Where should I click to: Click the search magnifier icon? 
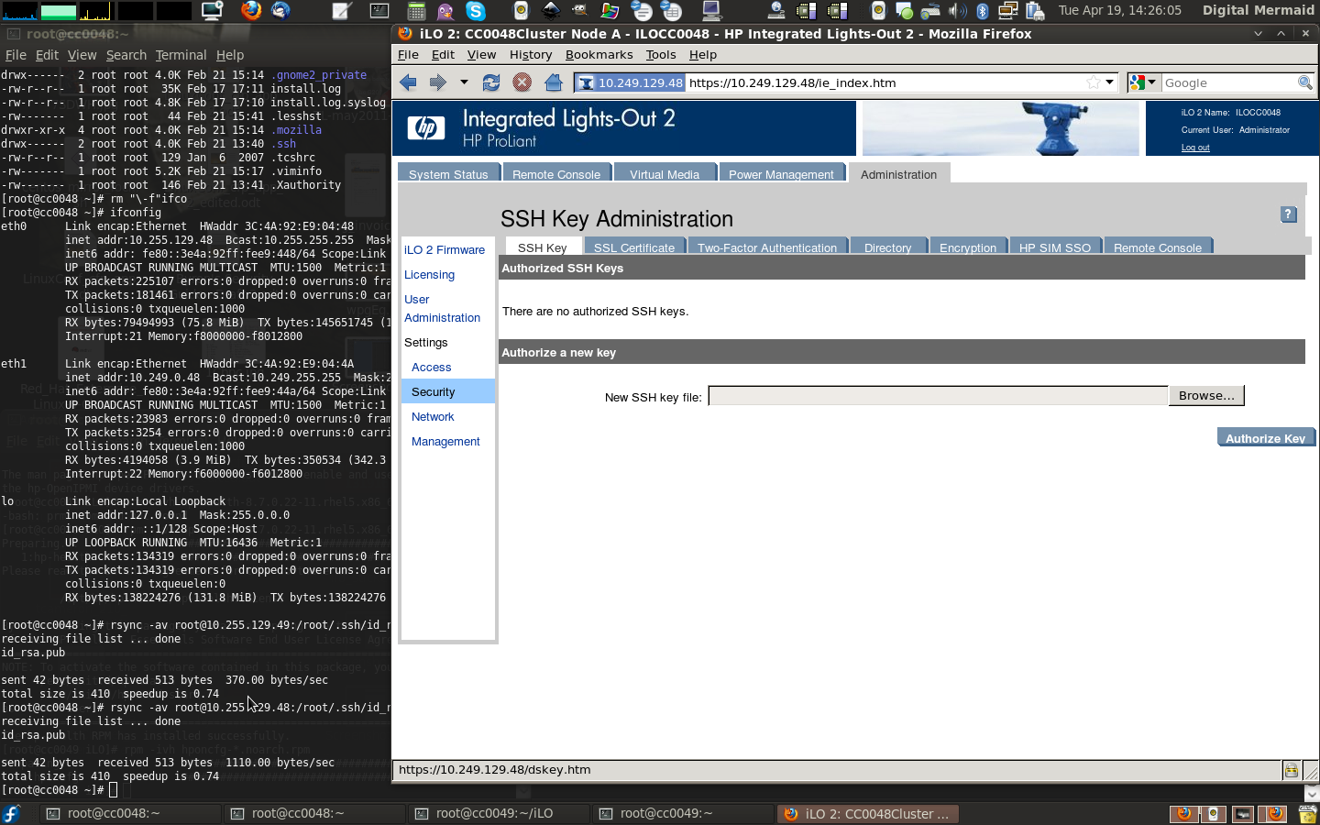[x=1305, y=82]
